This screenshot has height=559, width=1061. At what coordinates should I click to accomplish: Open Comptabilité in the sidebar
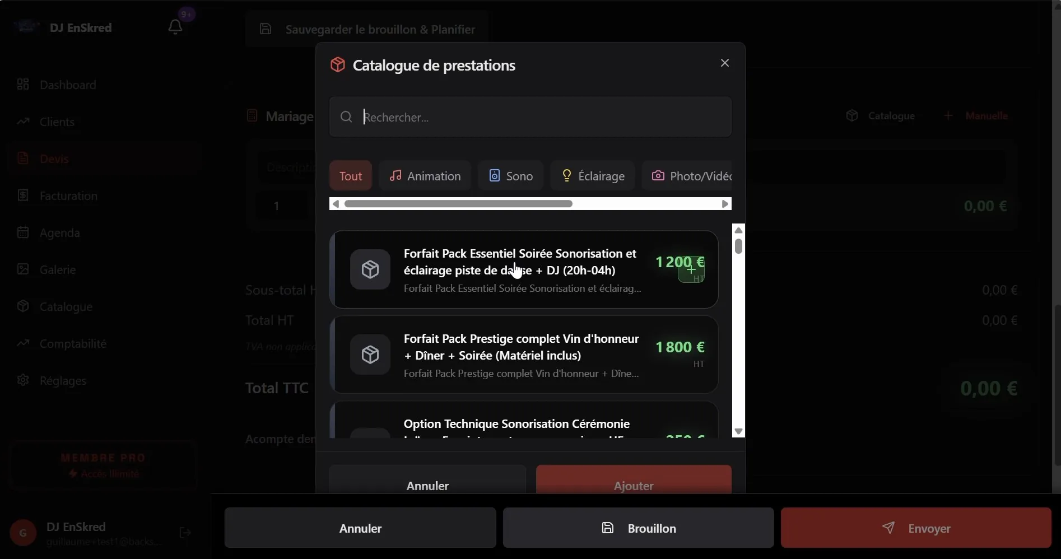click(105, 343)
